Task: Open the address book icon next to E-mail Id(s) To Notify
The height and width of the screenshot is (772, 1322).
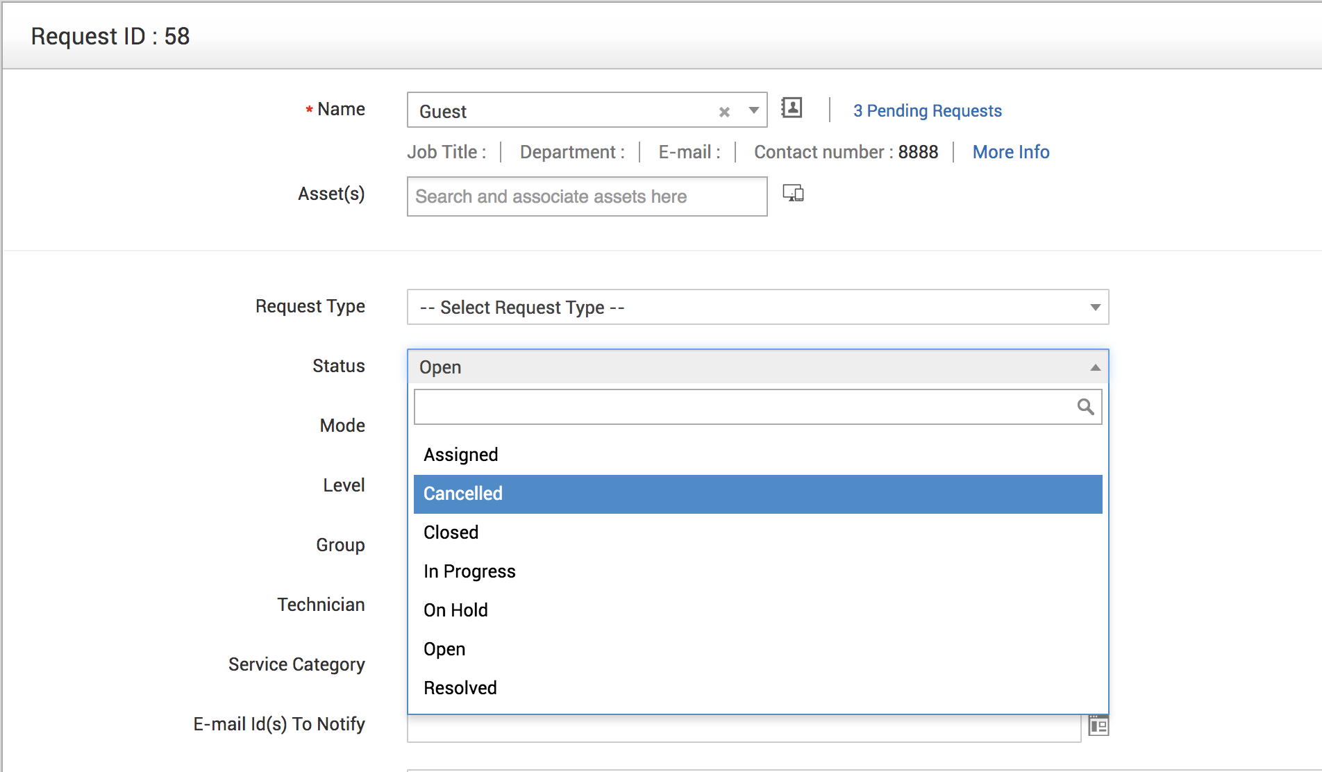Action: [1098, 725]
